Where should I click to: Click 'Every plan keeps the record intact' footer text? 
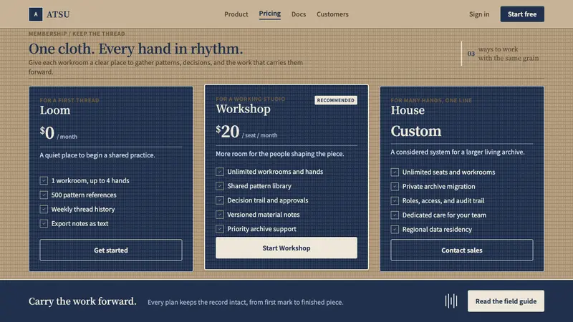245,302
